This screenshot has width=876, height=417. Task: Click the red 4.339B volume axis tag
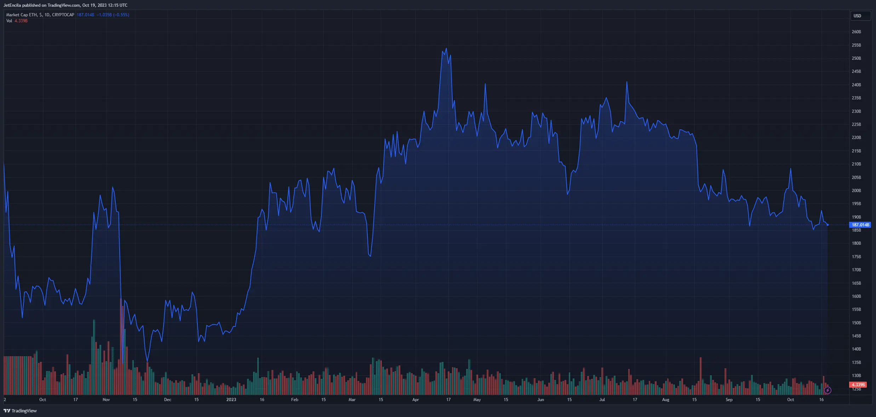pos(858,384)
